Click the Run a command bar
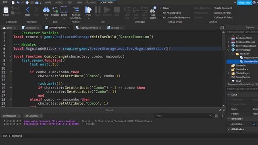This screenshot has width=258, height=145. 112,136
